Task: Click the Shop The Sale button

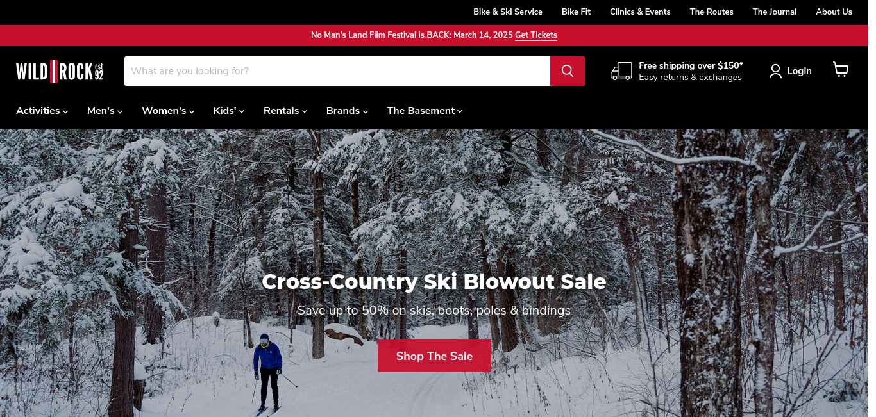Action: point(434,356)
